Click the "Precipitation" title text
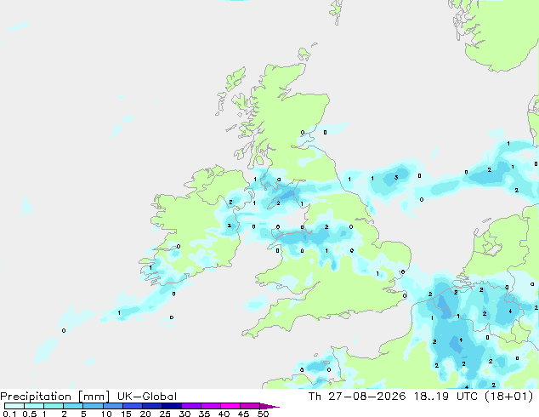Viewport: 539px width, 417px height. [x=36, y=397]
